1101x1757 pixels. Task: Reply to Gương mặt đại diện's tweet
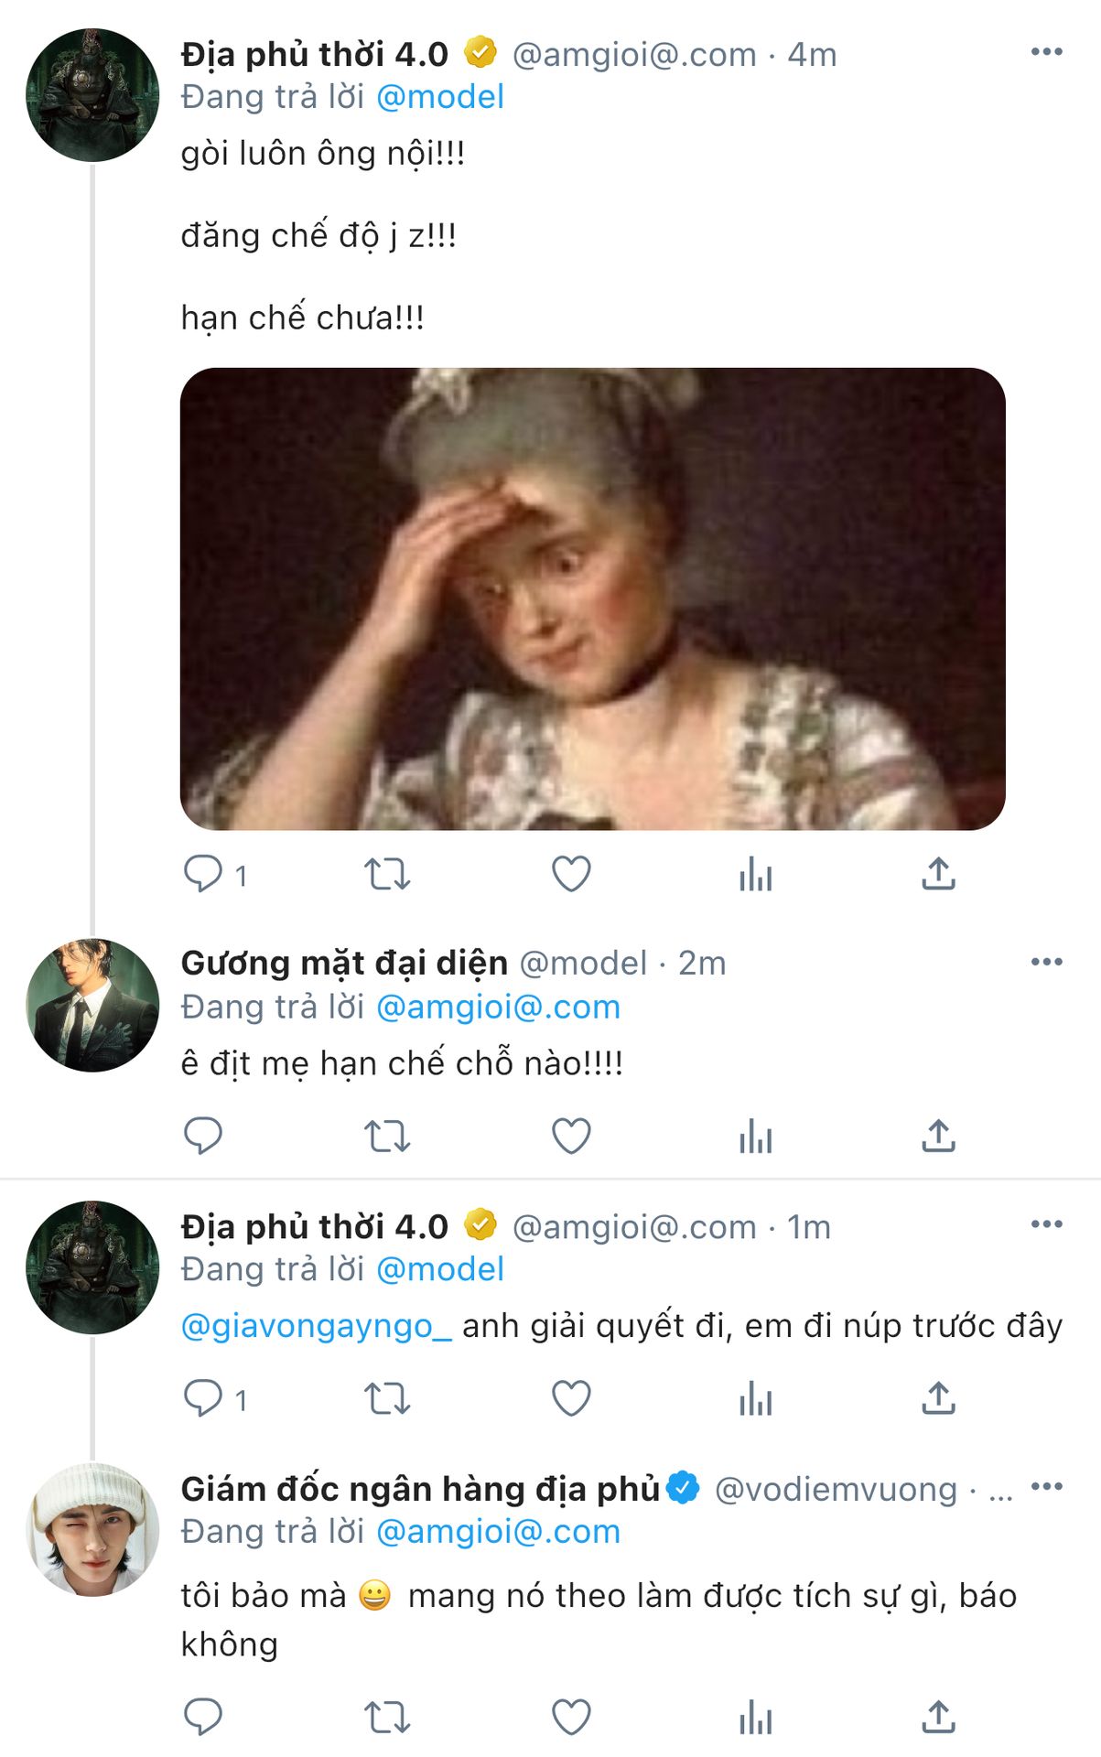pyautogui.click(x=203, y=1136)
